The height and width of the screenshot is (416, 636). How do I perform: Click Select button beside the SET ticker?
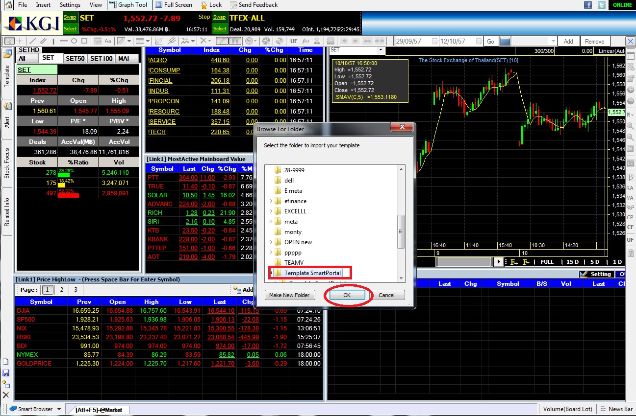pos(70,29)
